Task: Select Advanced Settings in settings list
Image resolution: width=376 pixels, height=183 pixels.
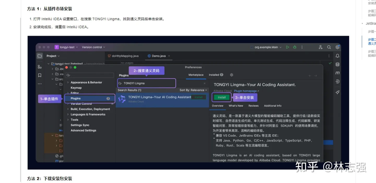Action: pyautogui.click(x=83, y=130)
